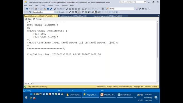Click the vertical scrollbar thumb in Messages

tap(158, 40)
